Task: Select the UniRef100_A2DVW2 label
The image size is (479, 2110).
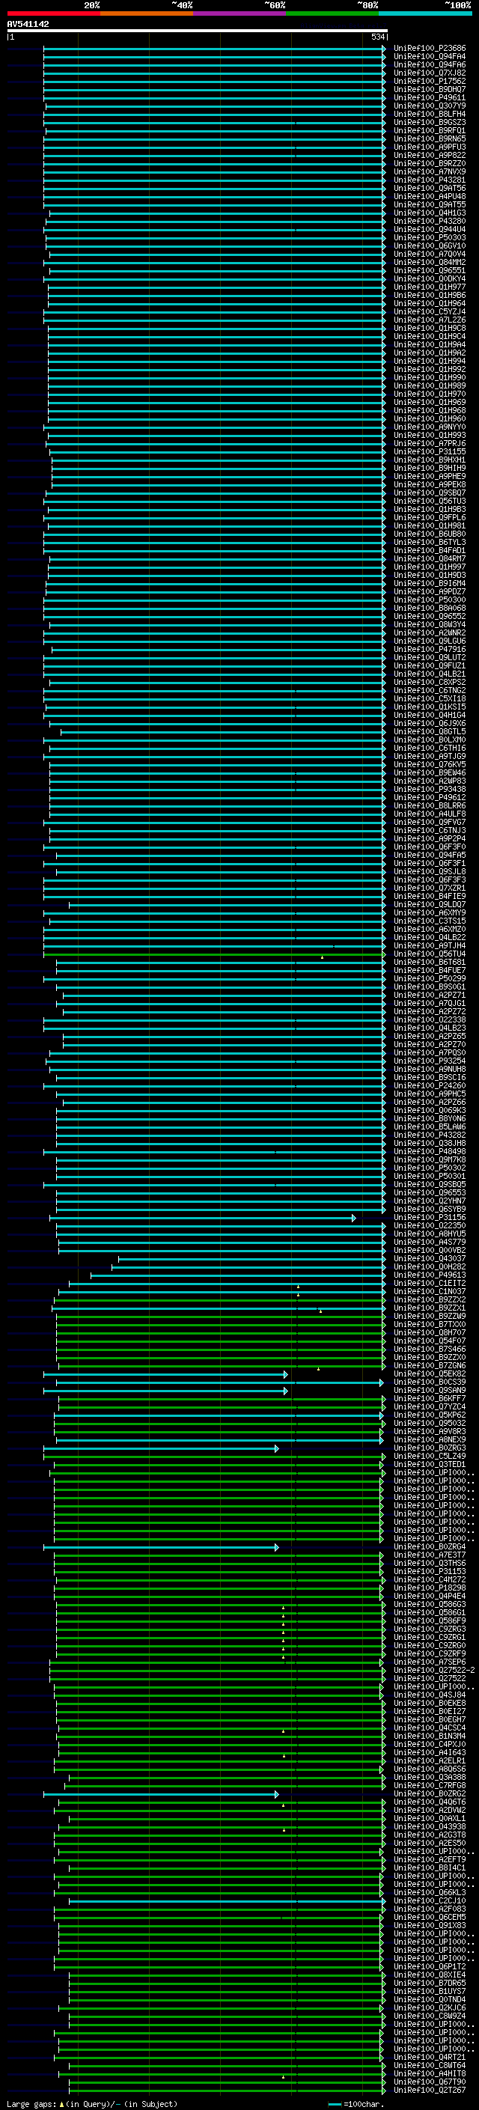Action: pos(429,1810)
